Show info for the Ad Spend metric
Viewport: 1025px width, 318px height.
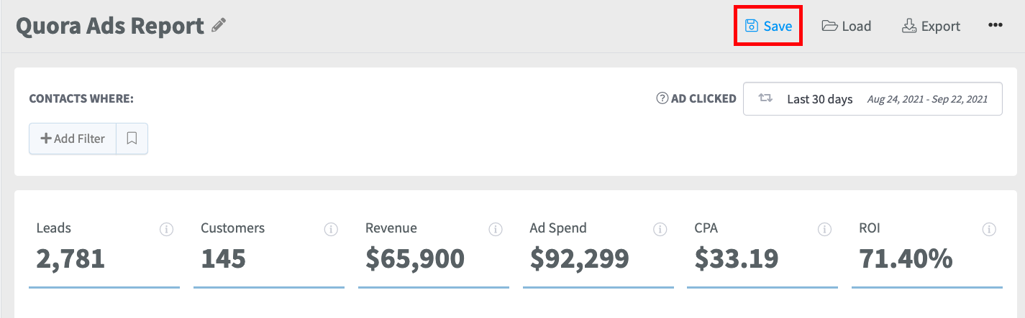pos(660,230)
